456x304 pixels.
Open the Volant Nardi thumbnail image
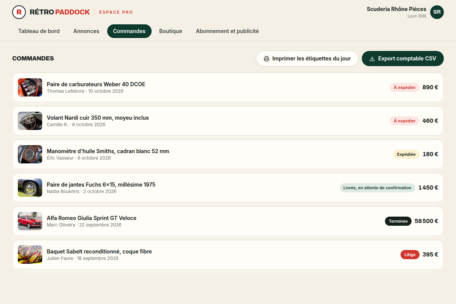tap(30, 121)
